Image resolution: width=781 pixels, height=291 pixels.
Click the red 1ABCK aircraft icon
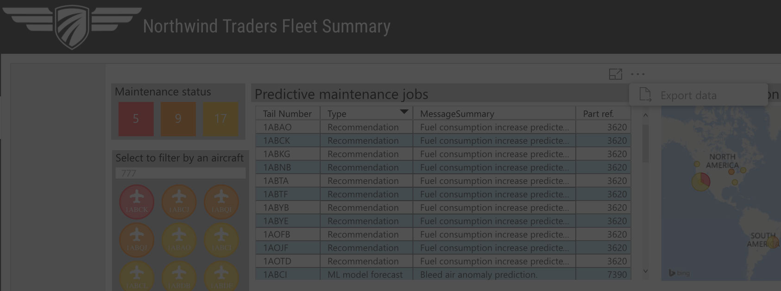click(x=137, y=202)
